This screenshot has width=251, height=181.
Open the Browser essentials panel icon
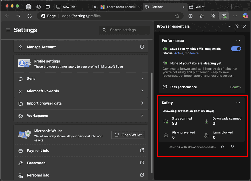coord(224,16)
